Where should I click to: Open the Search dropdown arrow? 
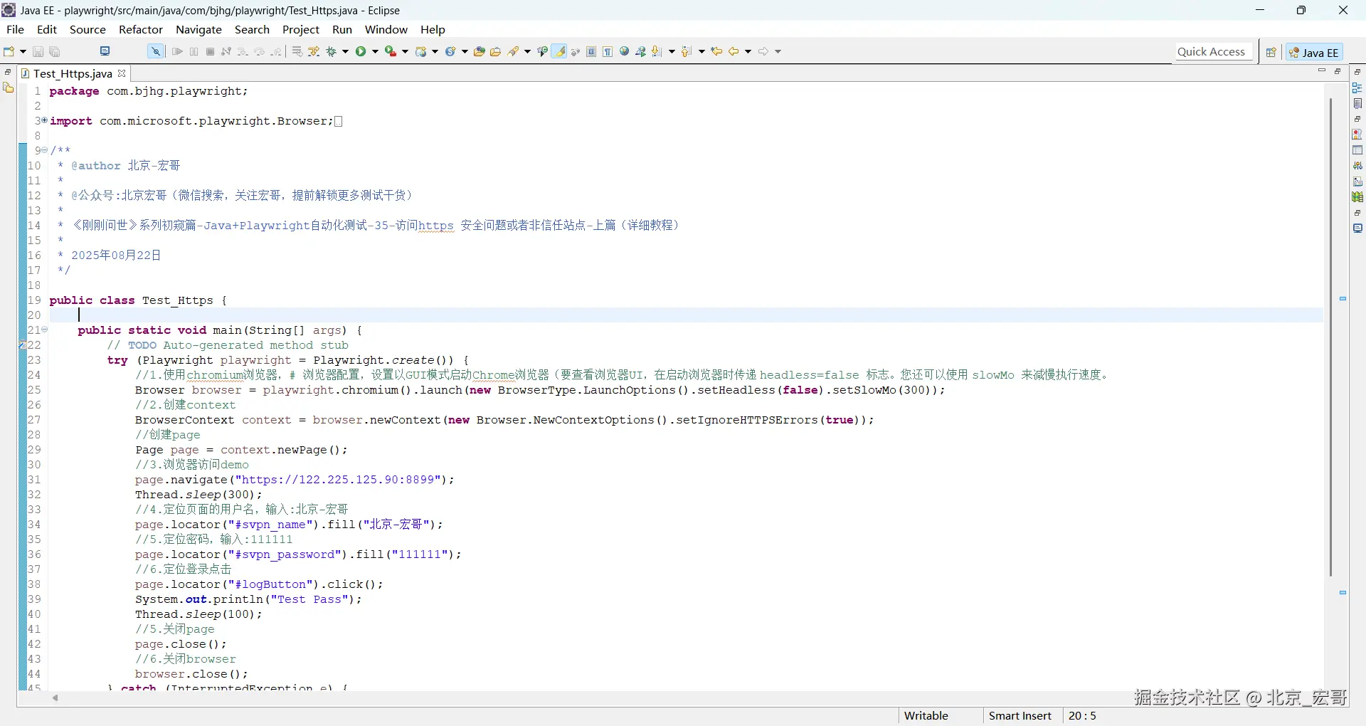point(528,51)
